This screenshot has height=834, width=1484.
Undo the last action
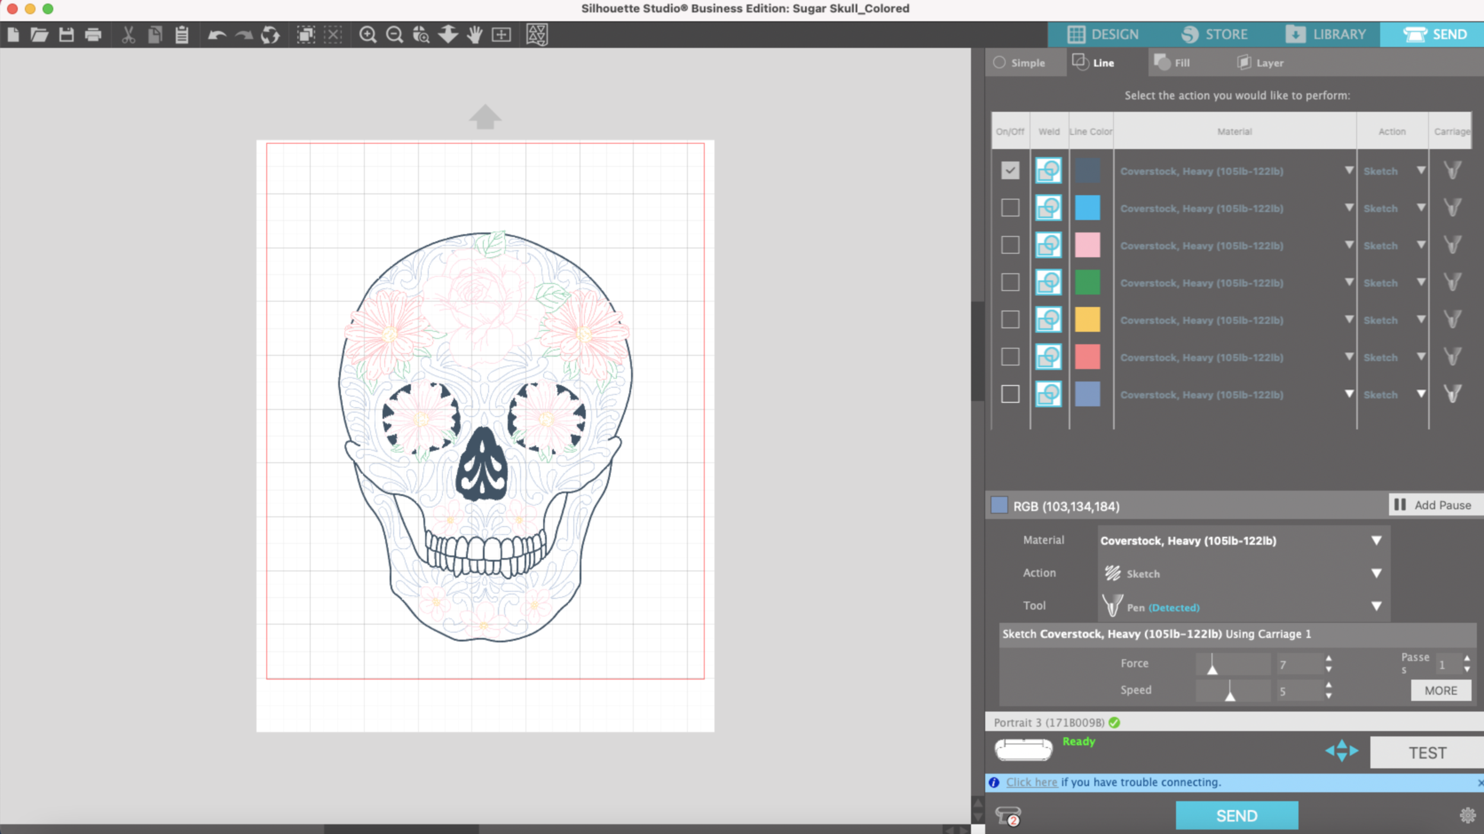[x=217, y=35]
